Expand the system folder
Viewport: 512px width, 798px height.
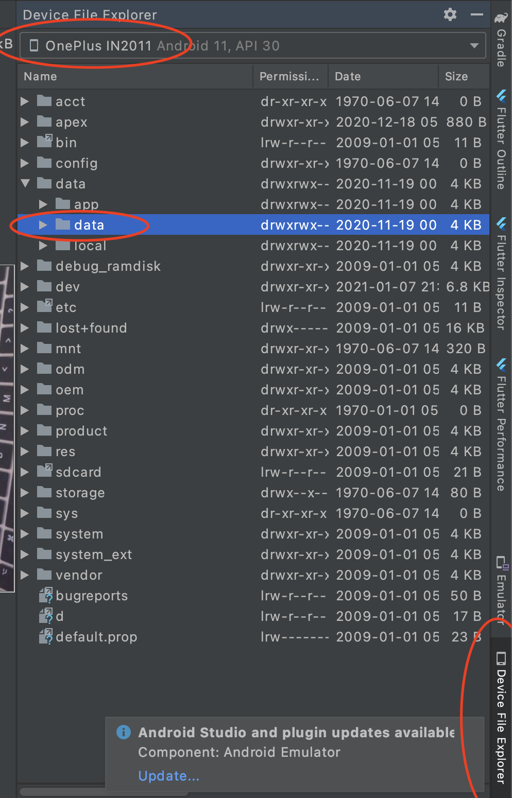25,534
